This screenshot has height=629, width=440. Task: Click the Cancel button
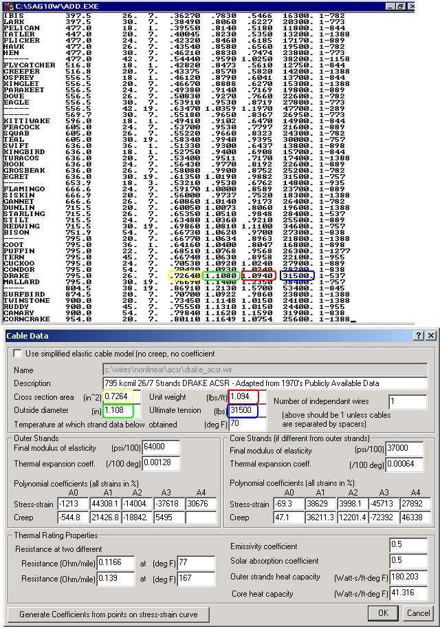(418, 613)
